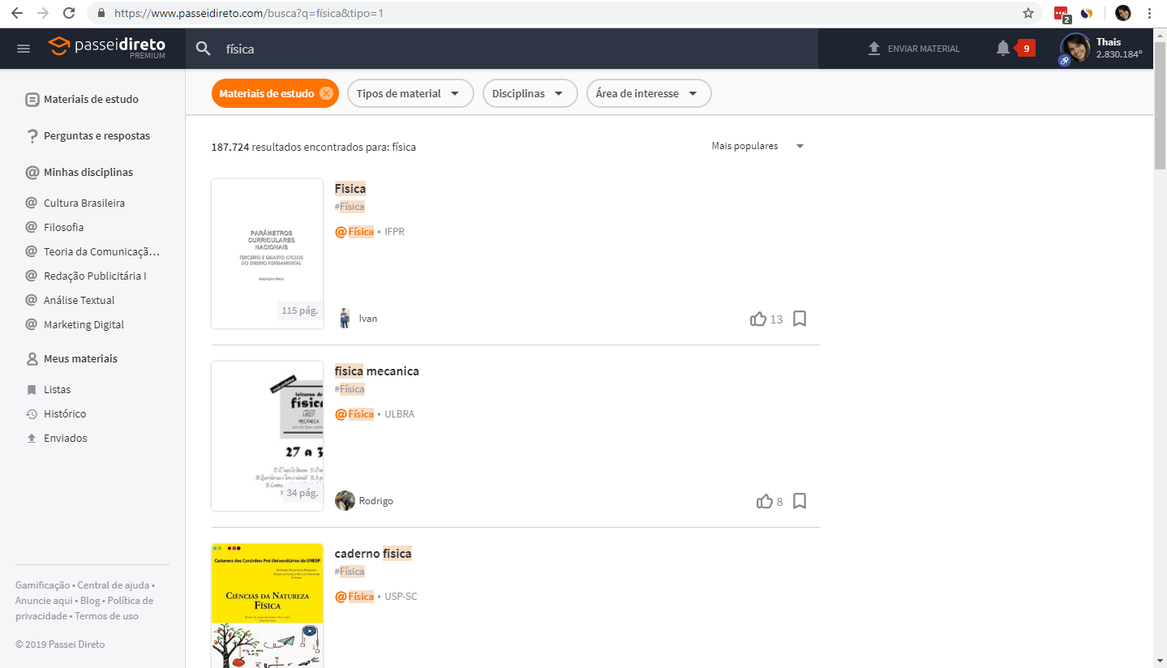Open Chrome's three-dot menu
Image resolution: width=1167 pixels, height=668 pixels.
pyautogui.click(x=1150, y=13)
